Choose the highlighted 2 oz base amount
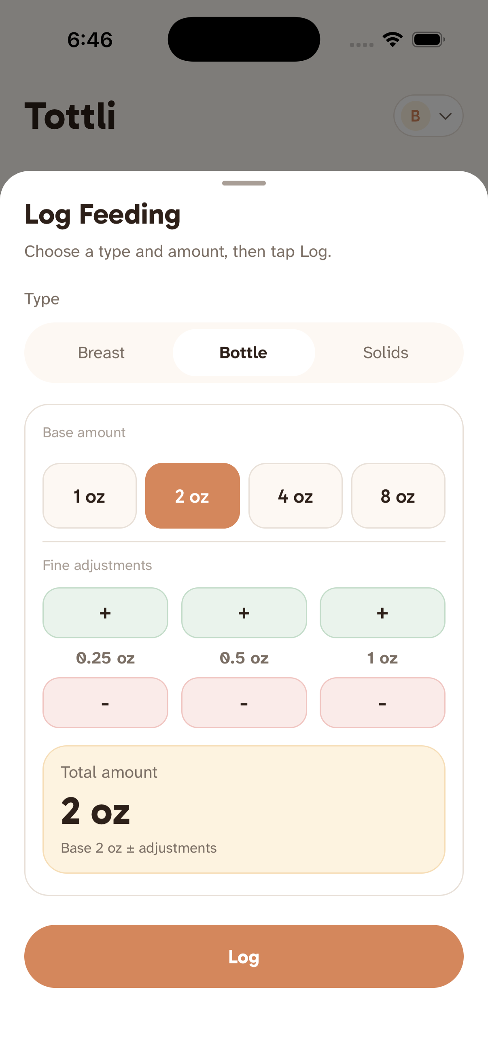This screenshot has width=488, height=1062. (x=192, y=496)
